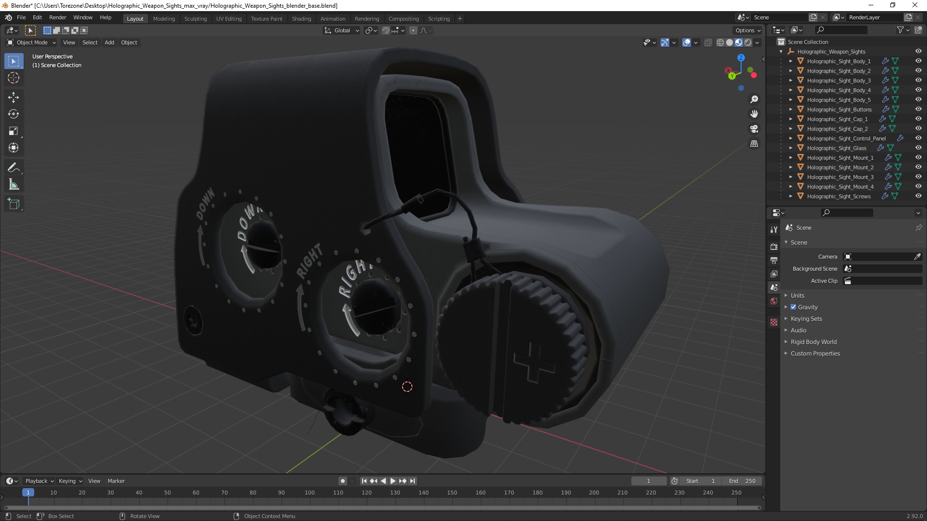
Task: Open the Output properties tab
Action: [x=774, y=260]
